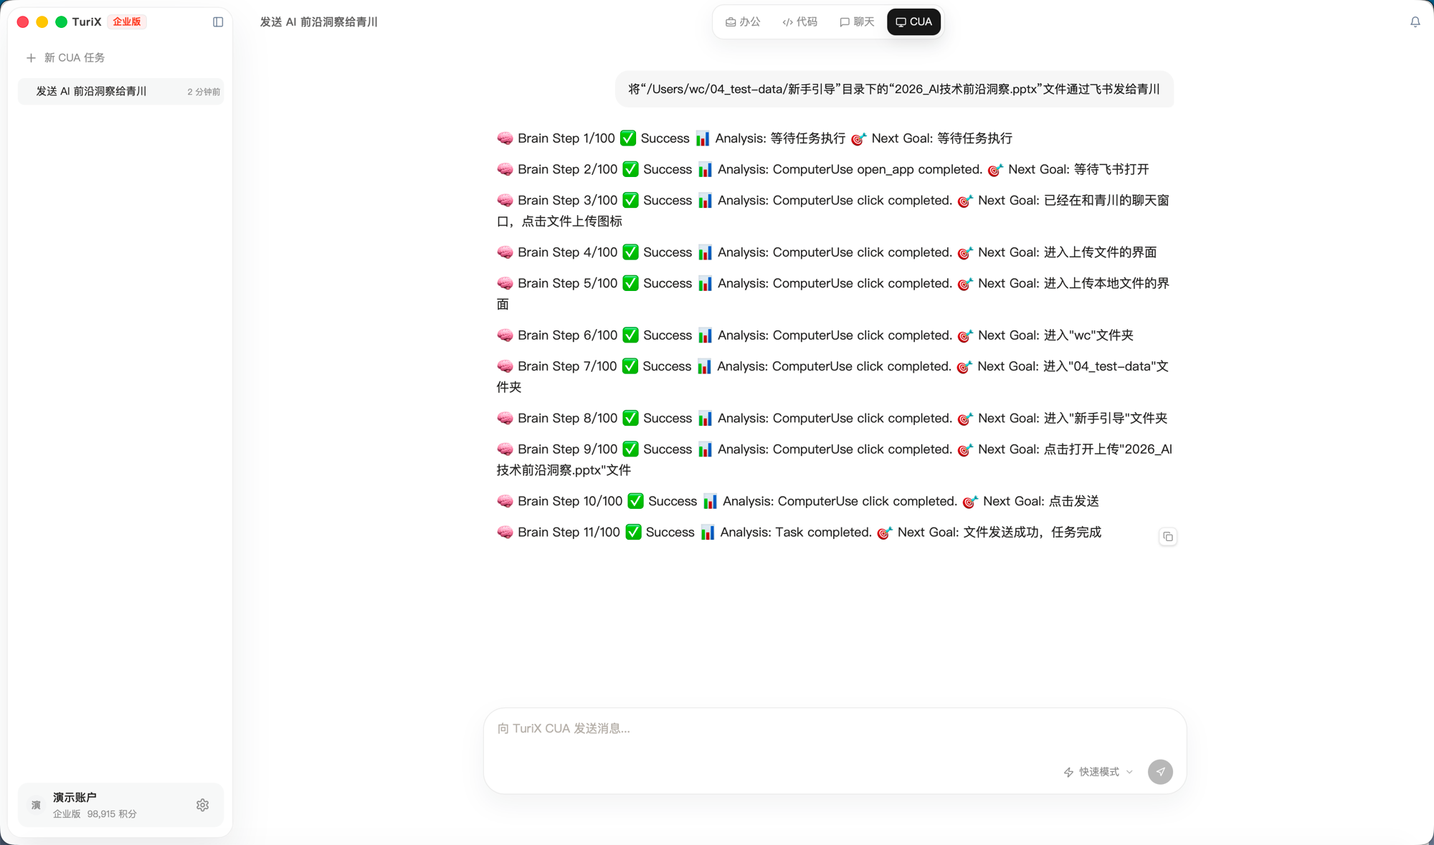Switch to the 聊天 tab
1434x845 pixels.
pyautogui.click(x=857, y=22)
